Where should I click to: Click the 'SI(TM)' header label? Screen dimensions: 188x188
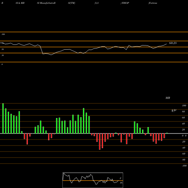(71, 3)
